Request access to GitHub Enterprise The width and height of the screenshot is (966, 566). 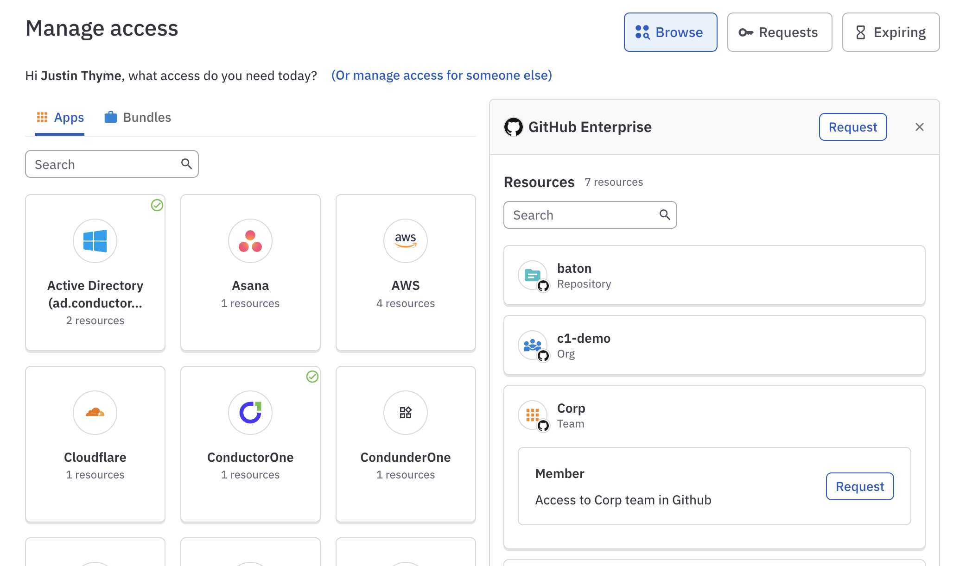pyautogui.click(x=853, y=127)
